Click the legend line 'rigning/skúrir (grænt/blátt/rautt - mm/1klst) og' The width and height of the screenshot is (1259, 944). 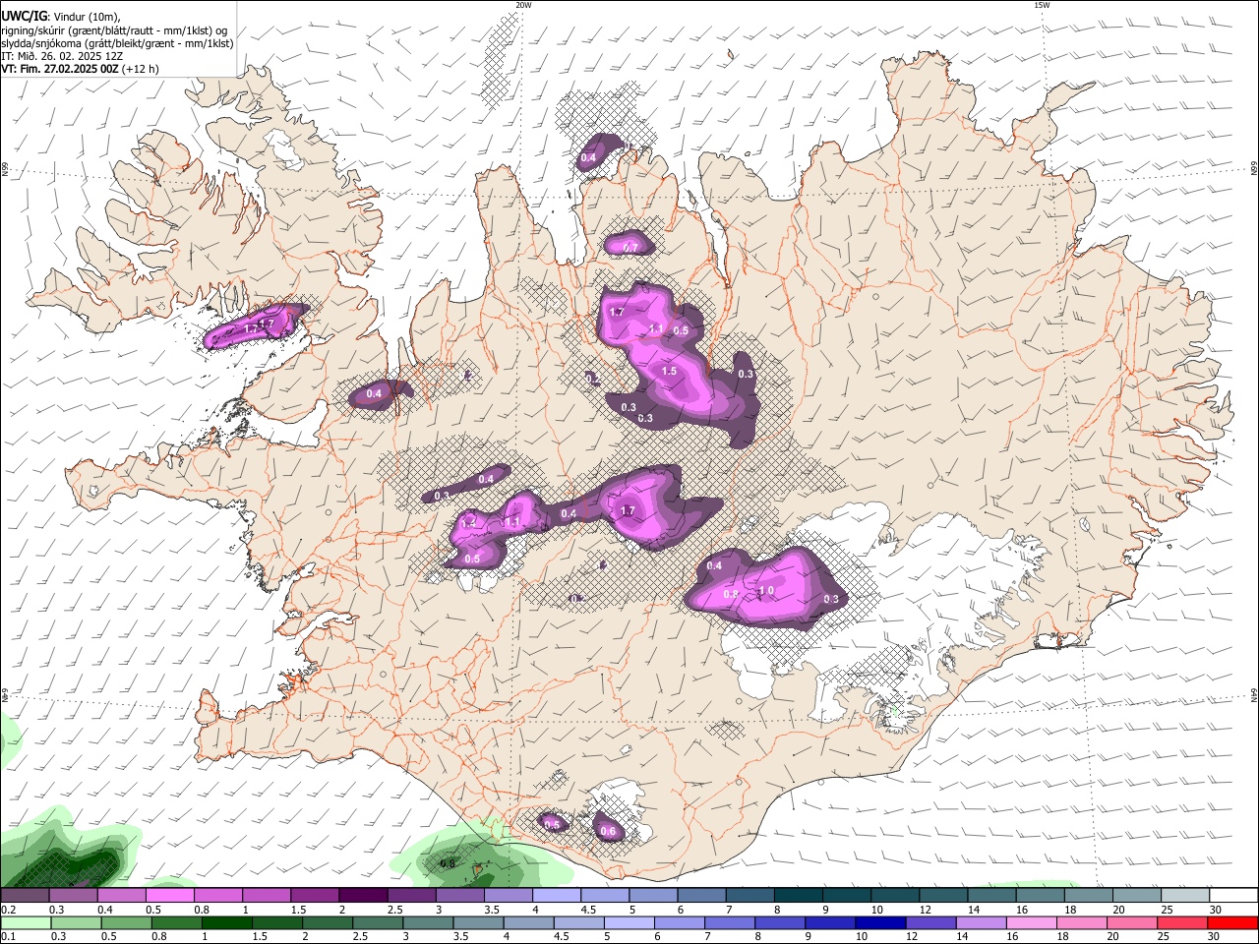tap(114, 30)
